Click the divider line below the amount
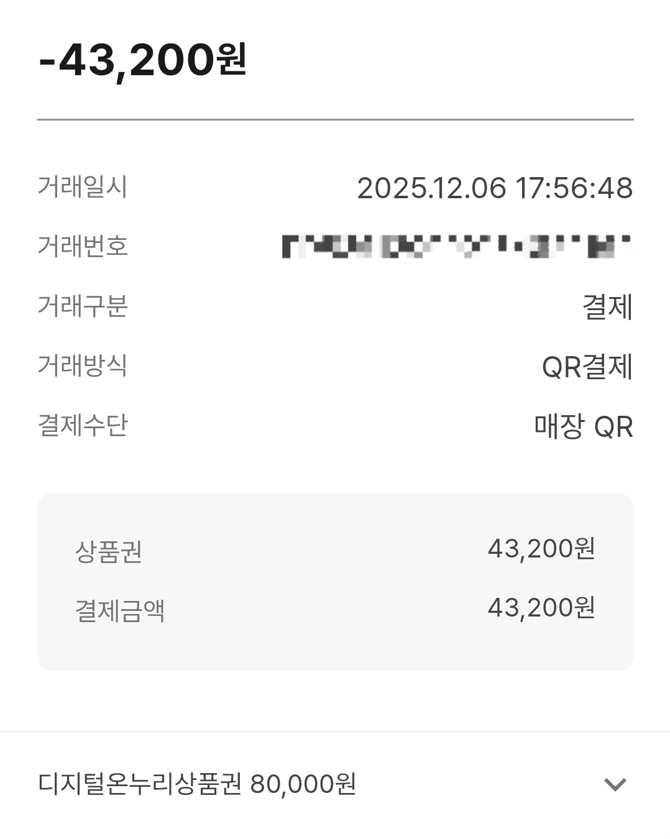The height and width of the screenshot is (839, 670). click(x=336, y=119)
